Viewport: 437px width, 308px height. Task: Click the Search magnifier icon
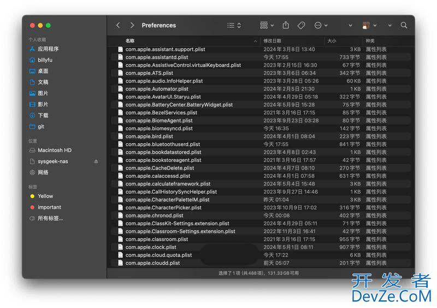click(404, 25)
